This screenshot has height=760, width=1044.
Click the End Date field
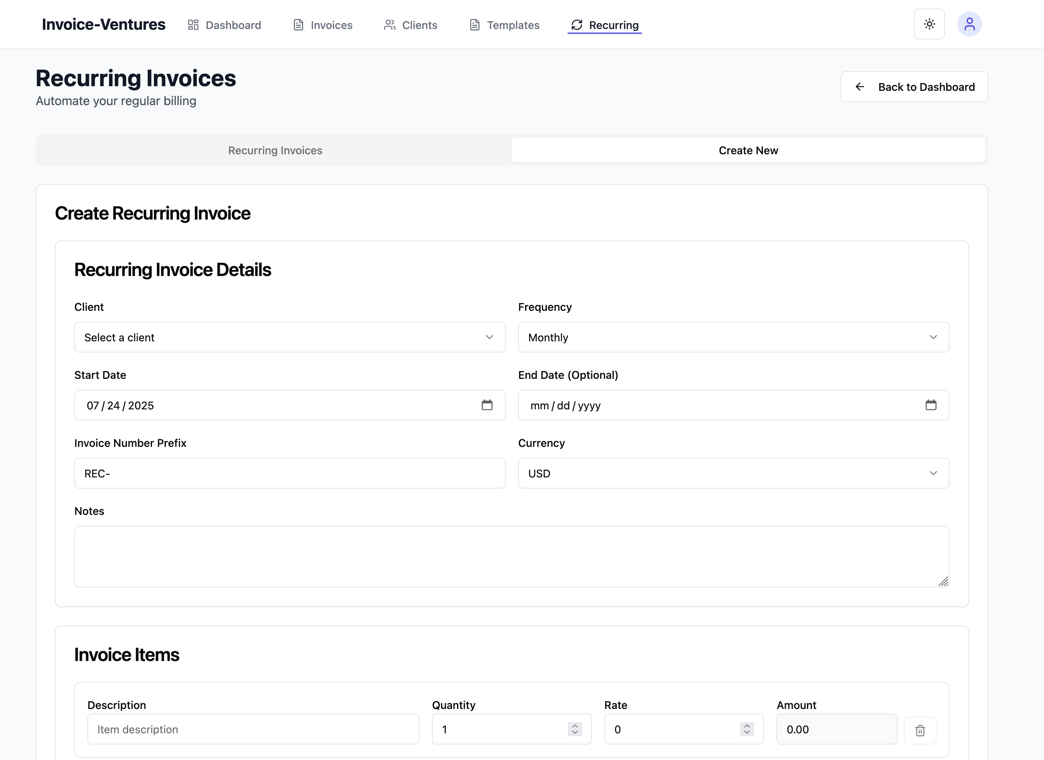733,406
